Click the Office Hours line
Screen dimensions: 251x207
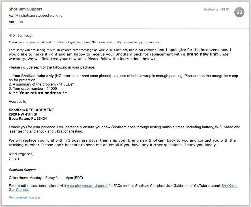coord(46,178)
